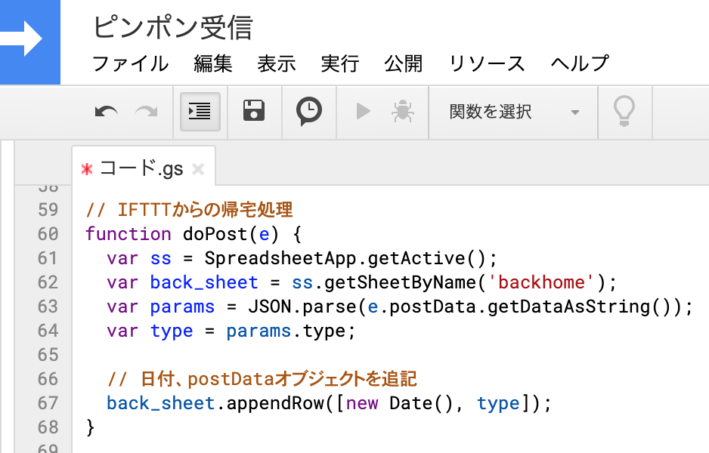Click the redo arrow icon

[x=146, y=112]
